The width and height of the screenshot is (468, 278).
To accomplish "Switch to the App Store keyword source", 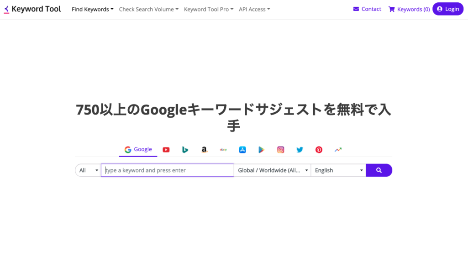I will point(242,149).
